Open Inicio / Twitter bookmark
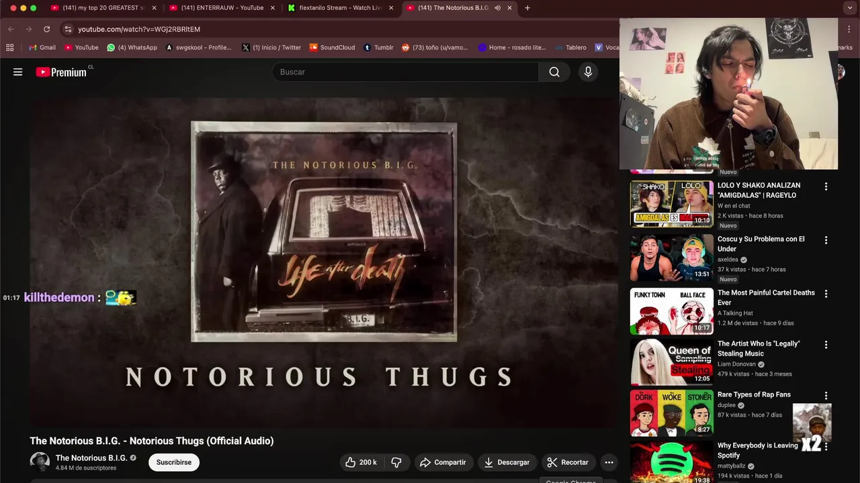This screenshot has width=860, height=483. (x=271, y=48)
